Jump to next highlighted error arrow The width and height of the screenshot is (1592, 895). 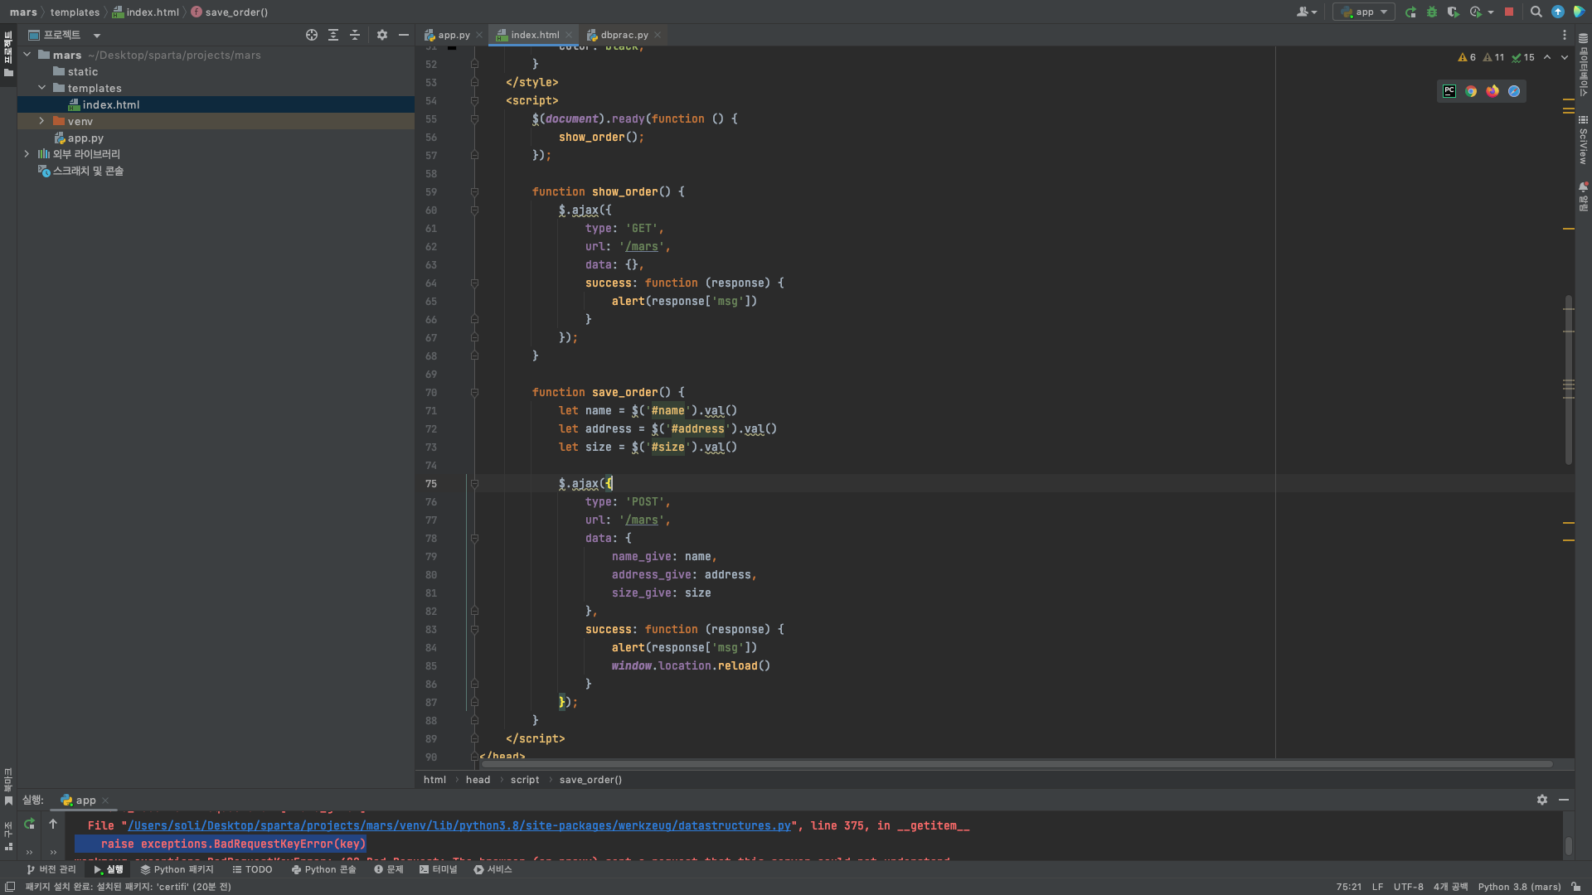[1565, 57]
